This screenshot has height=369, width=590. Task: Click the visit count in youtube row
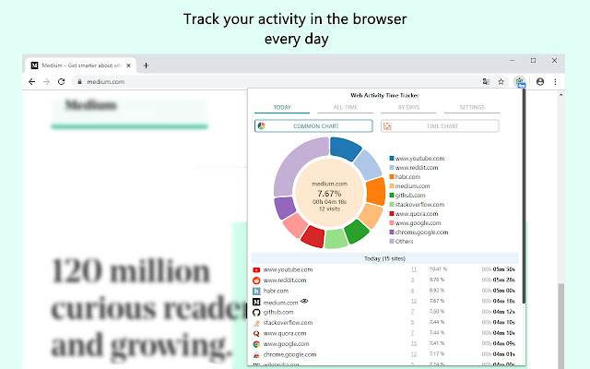414,269
